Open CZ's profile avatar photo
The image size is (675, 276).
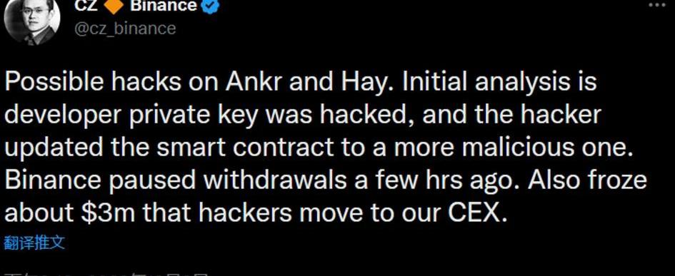[32, 21]
